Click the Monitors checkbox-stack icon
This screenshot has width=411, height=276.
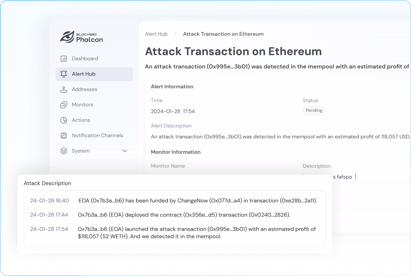click(64, 105)
